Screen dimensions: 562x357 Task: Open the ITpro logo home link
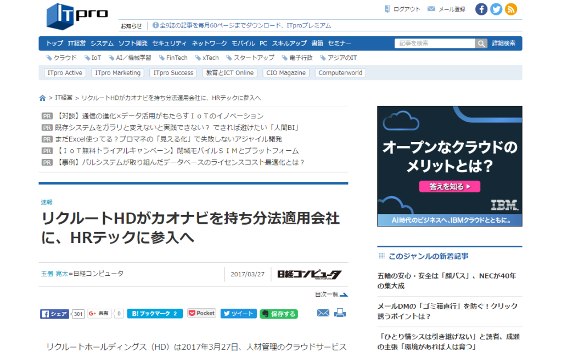[77, 16]
